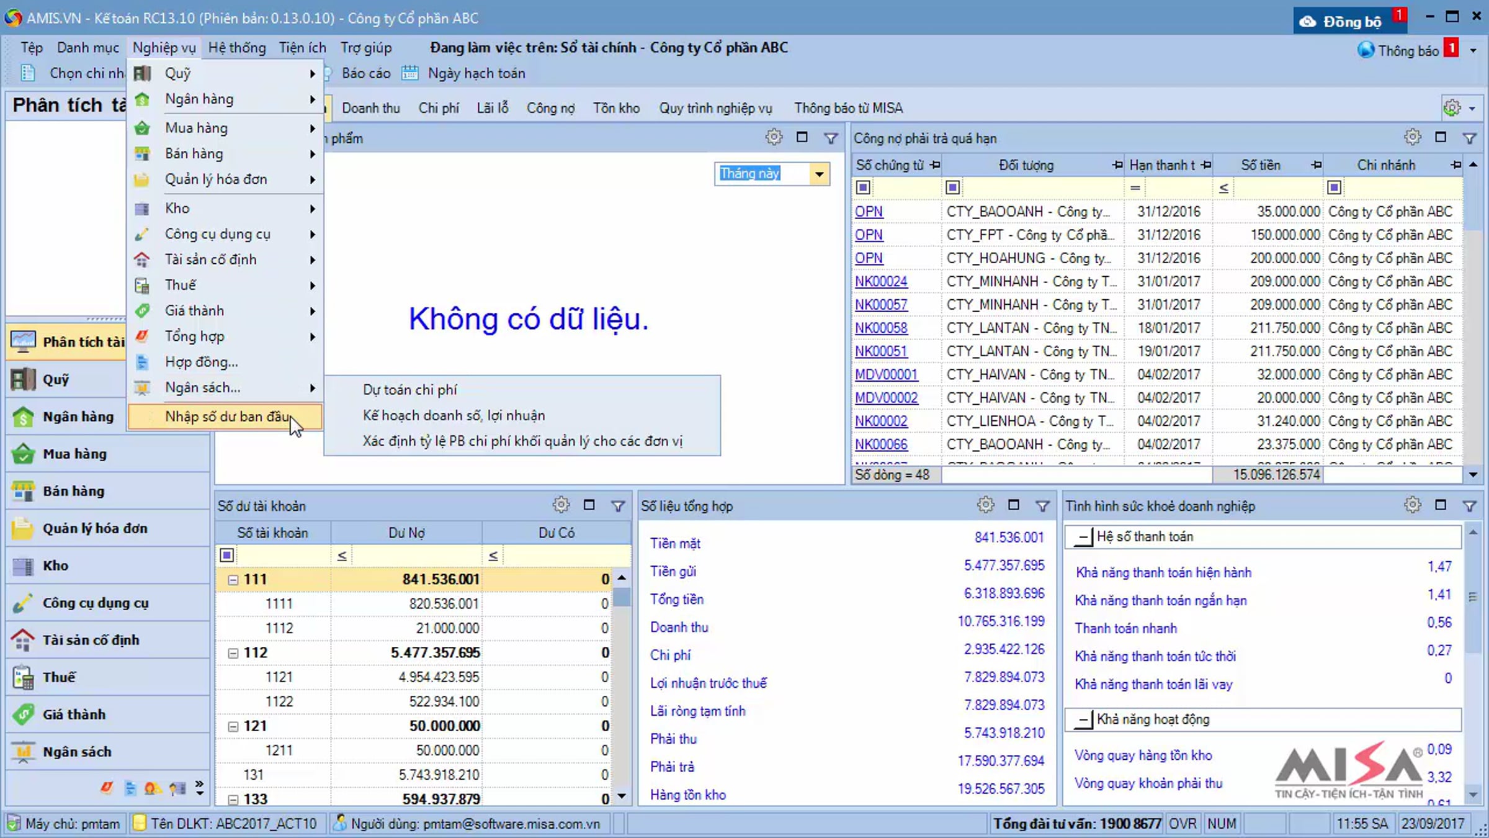Open dashboard settings gear beside Thông báo từ MISA
The image size is (1489, 838).
tap(1452, 108)
